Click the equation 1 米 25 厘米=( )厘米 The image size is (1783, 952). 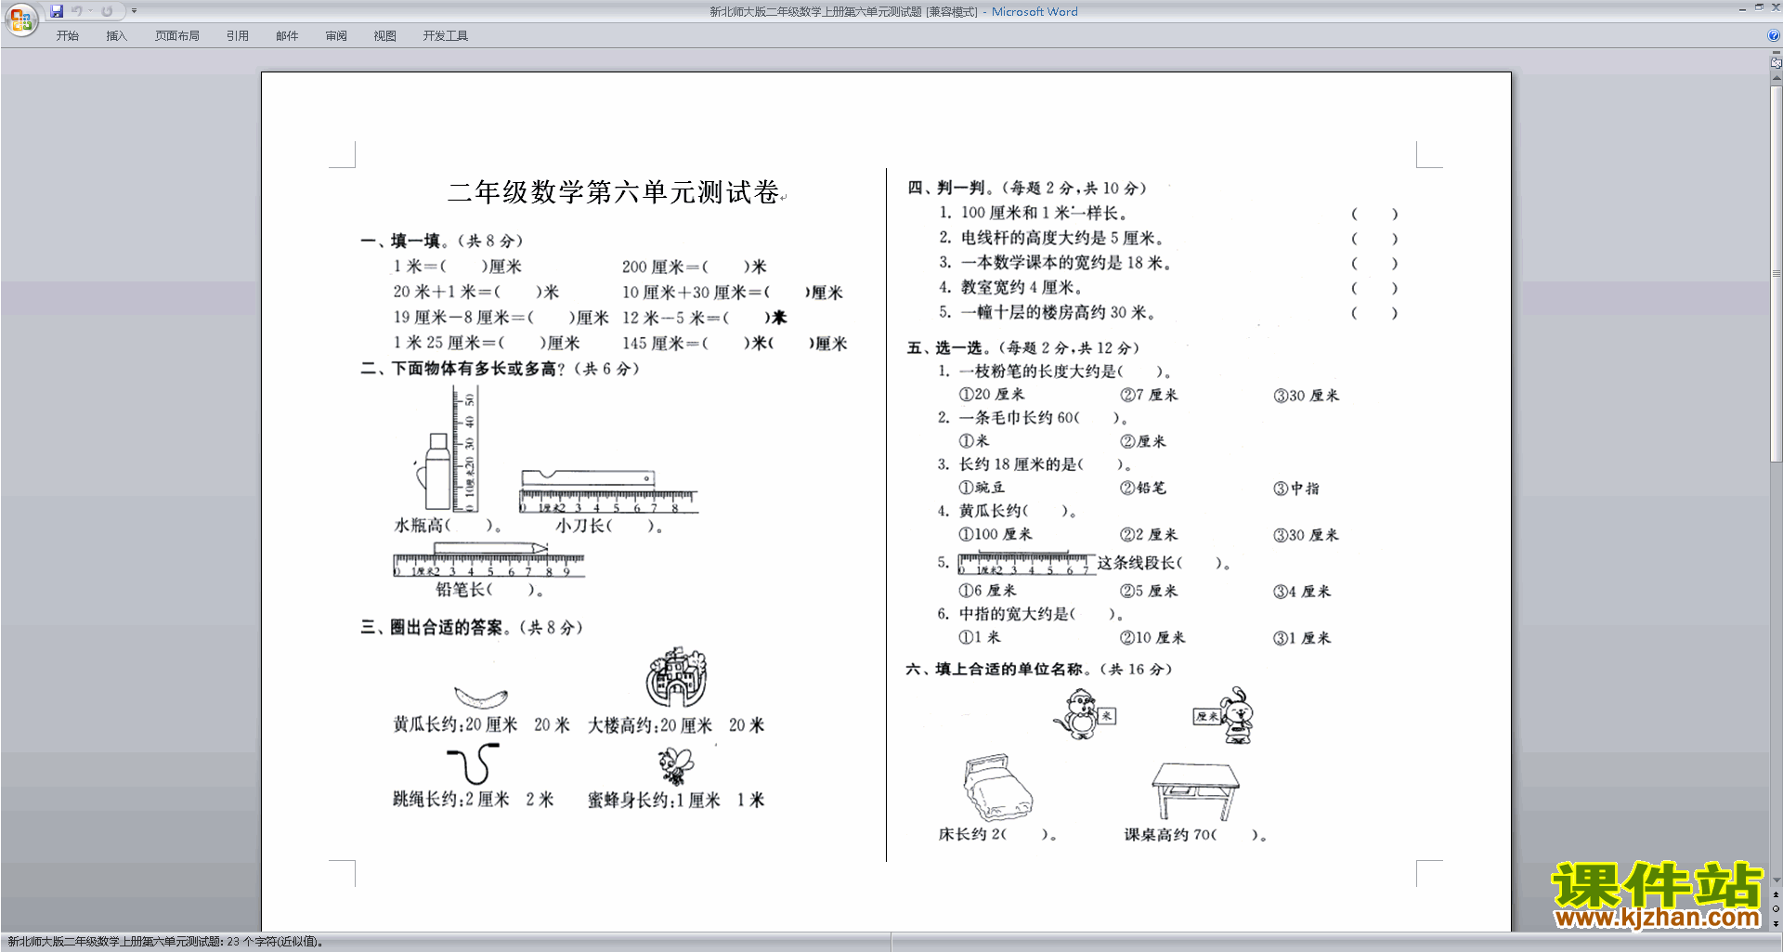click(486, 343)
